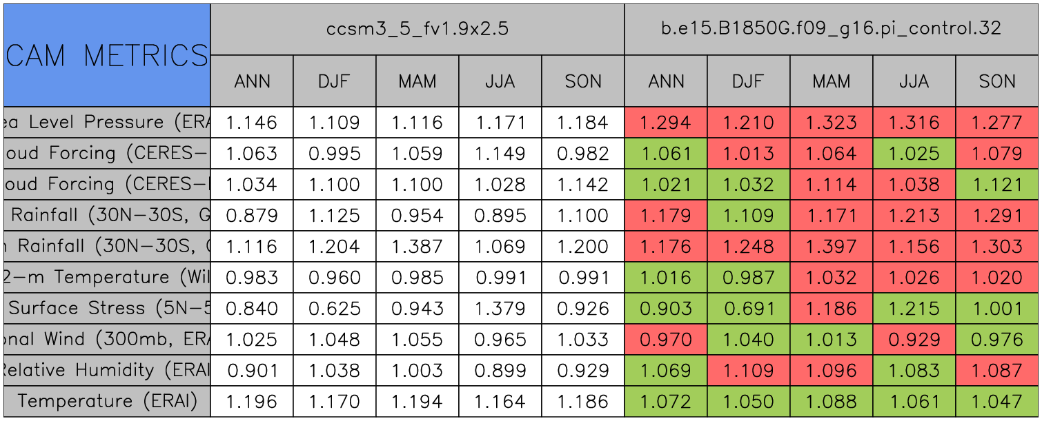Click the 2-m Temperature row label

tap(106, 278)
